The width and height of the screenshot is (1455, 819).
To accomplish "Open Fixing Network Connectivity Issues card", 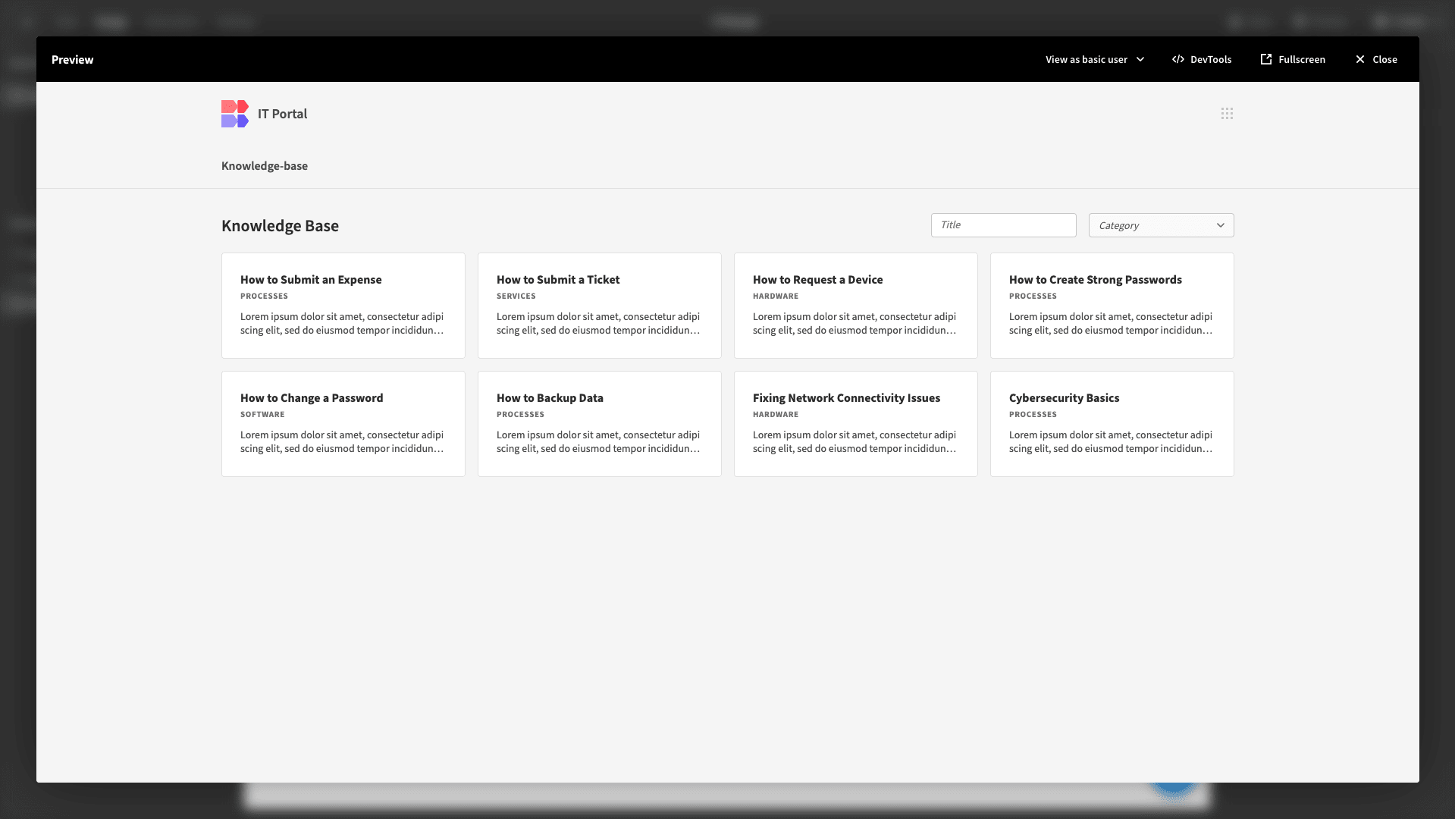I will [x=856, y=424].
